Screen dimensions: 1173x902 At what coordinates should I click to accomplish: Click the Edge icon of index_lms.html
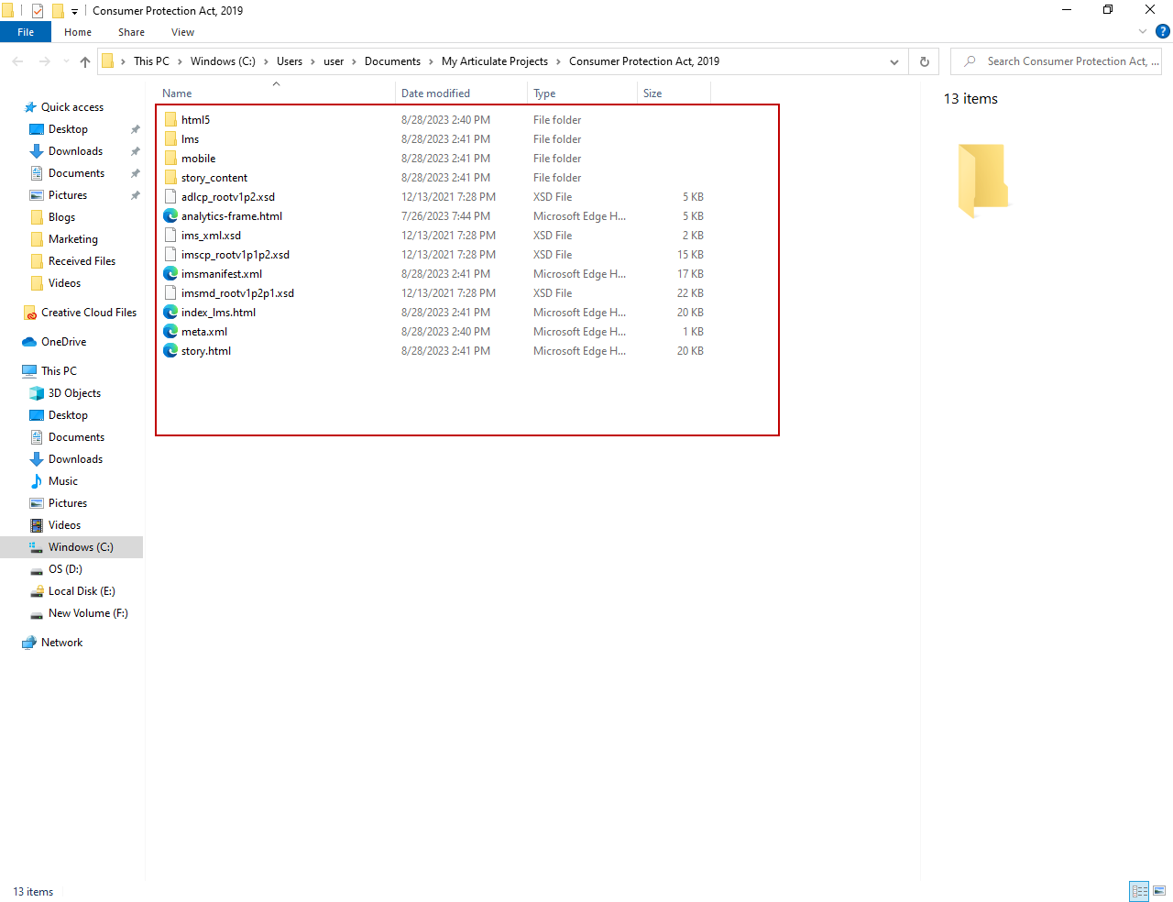pos(170,313)
